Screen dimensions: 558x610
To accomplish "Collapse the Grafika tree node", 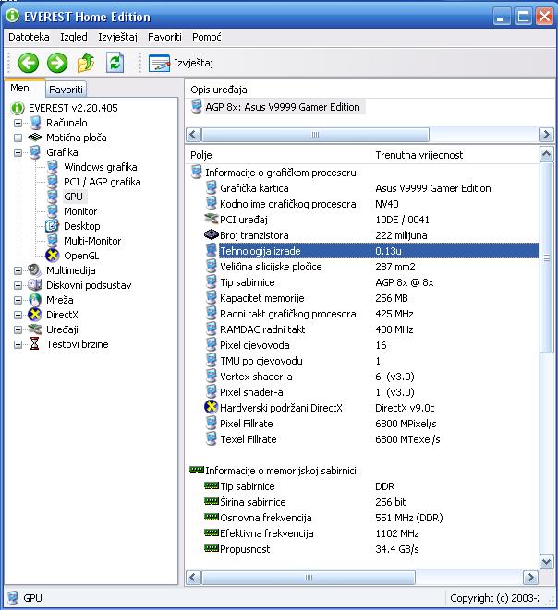I will point(18,152).
